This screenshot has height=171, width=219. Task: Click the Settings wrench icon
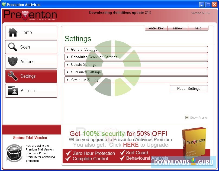[13, 76]
